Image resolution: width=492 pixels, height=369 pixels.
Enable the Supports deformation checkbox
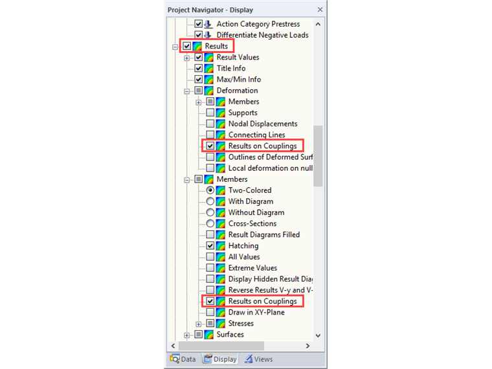[x=210, y=113]
